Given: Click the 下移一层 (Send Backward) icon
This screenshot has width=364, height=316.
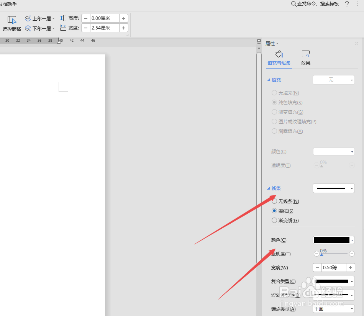Looking at the screenshot, I should (x=28, y=28).
